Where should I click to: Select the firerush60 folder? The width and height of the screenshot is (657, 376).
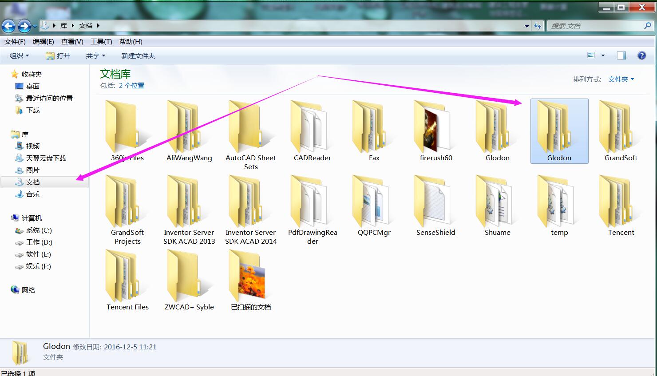click(x=436, y=131)
